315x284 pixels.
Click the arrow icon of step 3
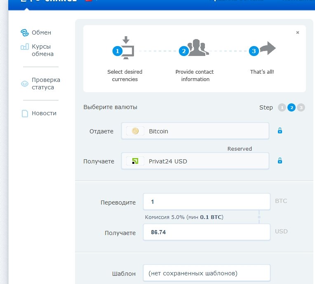click(268, 48)
